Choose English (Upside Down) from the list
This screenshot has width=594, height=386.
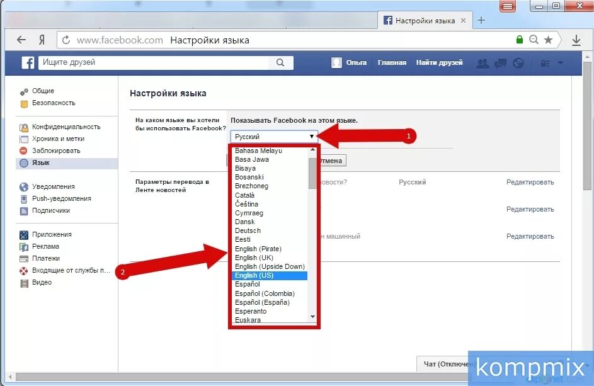[x=270, y=267]
